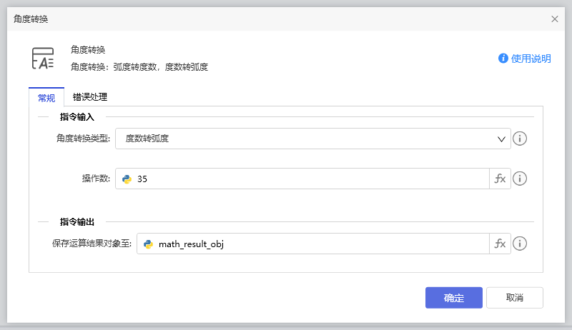
Task: Open the 使用说明 help link
Action: pos(531,59)
